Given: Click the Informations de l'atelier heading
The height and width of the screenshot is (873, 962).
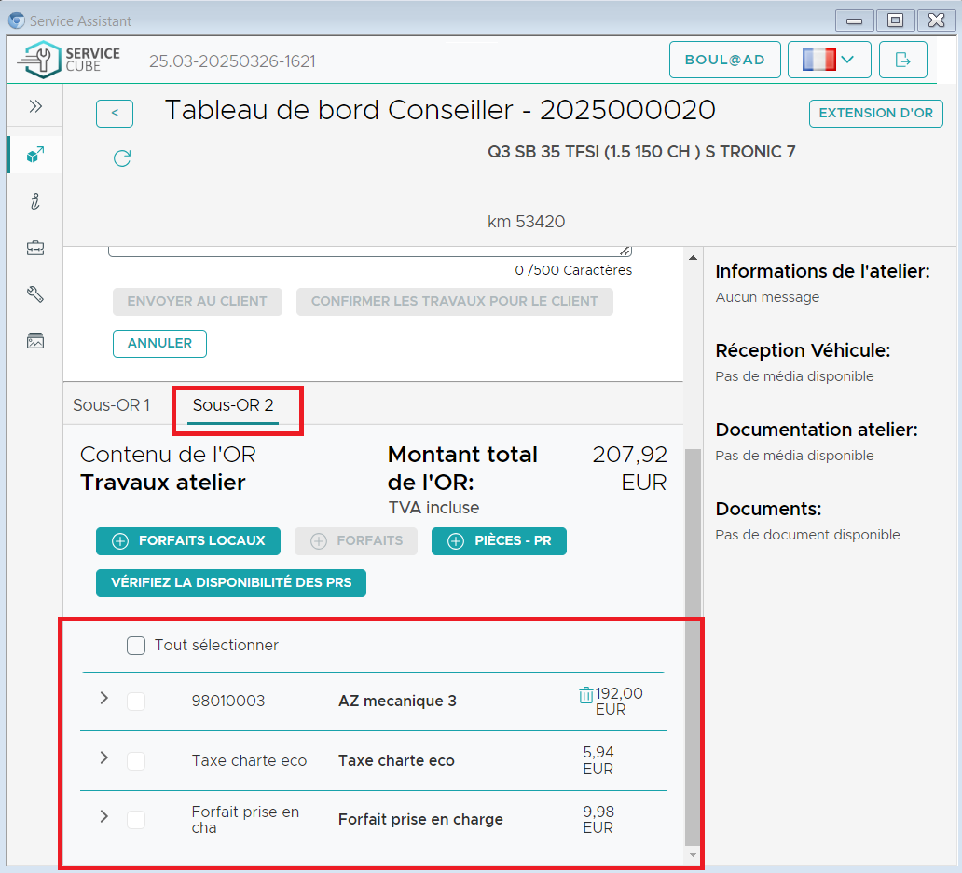Looking at the screenshot, I should [823, 271].
